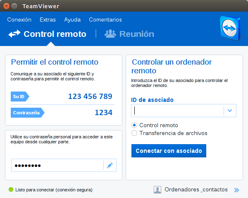Click the green connection status indicator
The width and height of the screenshot is (248, 198).
(x=11, y=190)
